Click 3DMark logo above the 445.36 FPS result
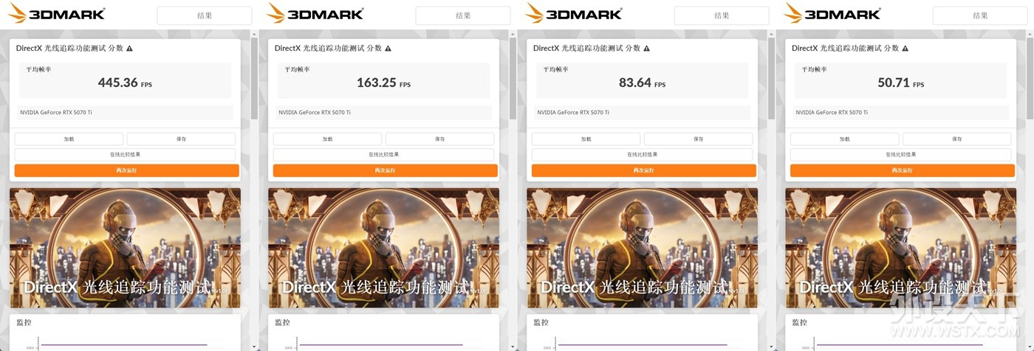The image size is (1034, 351). click(56, 13)
